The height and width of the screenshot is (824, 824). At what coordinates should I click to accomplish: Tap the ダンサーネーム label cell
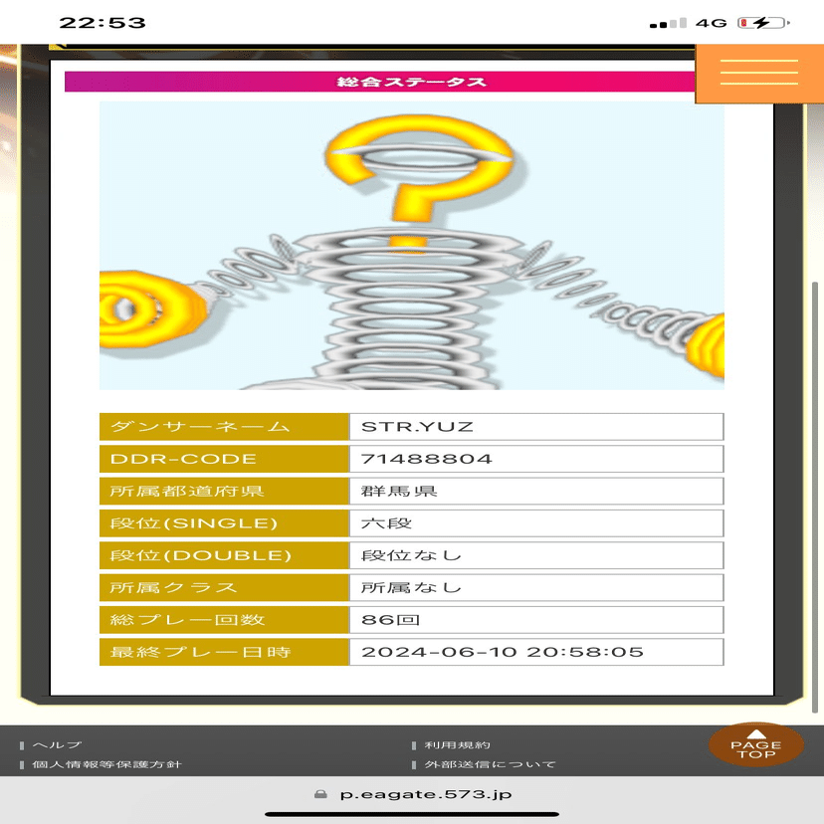tap(224, 426)
